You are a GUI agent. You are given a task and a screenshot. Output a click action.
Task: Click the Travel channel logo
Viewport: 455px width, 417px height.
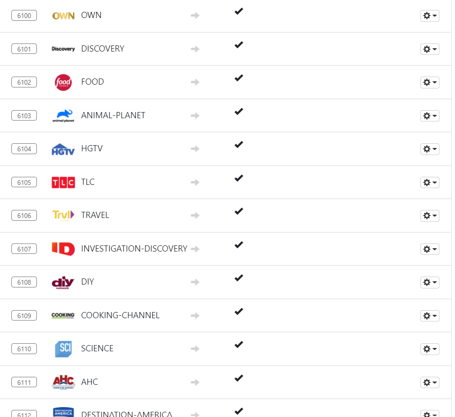pyautogui.click(x=63, y=215)
